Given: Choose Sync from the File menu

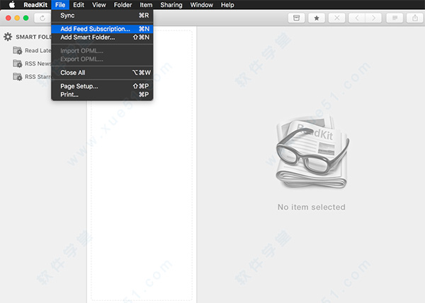Looking at the screenshot, I should click(x=102, y=16).
